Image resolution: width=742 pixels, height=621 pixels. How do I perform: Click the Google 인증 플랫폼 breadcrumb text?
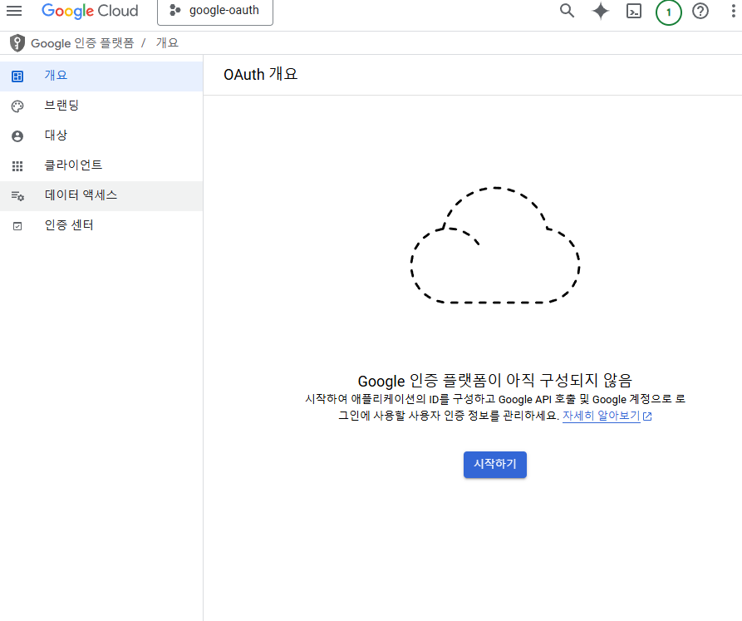point(82,43)
